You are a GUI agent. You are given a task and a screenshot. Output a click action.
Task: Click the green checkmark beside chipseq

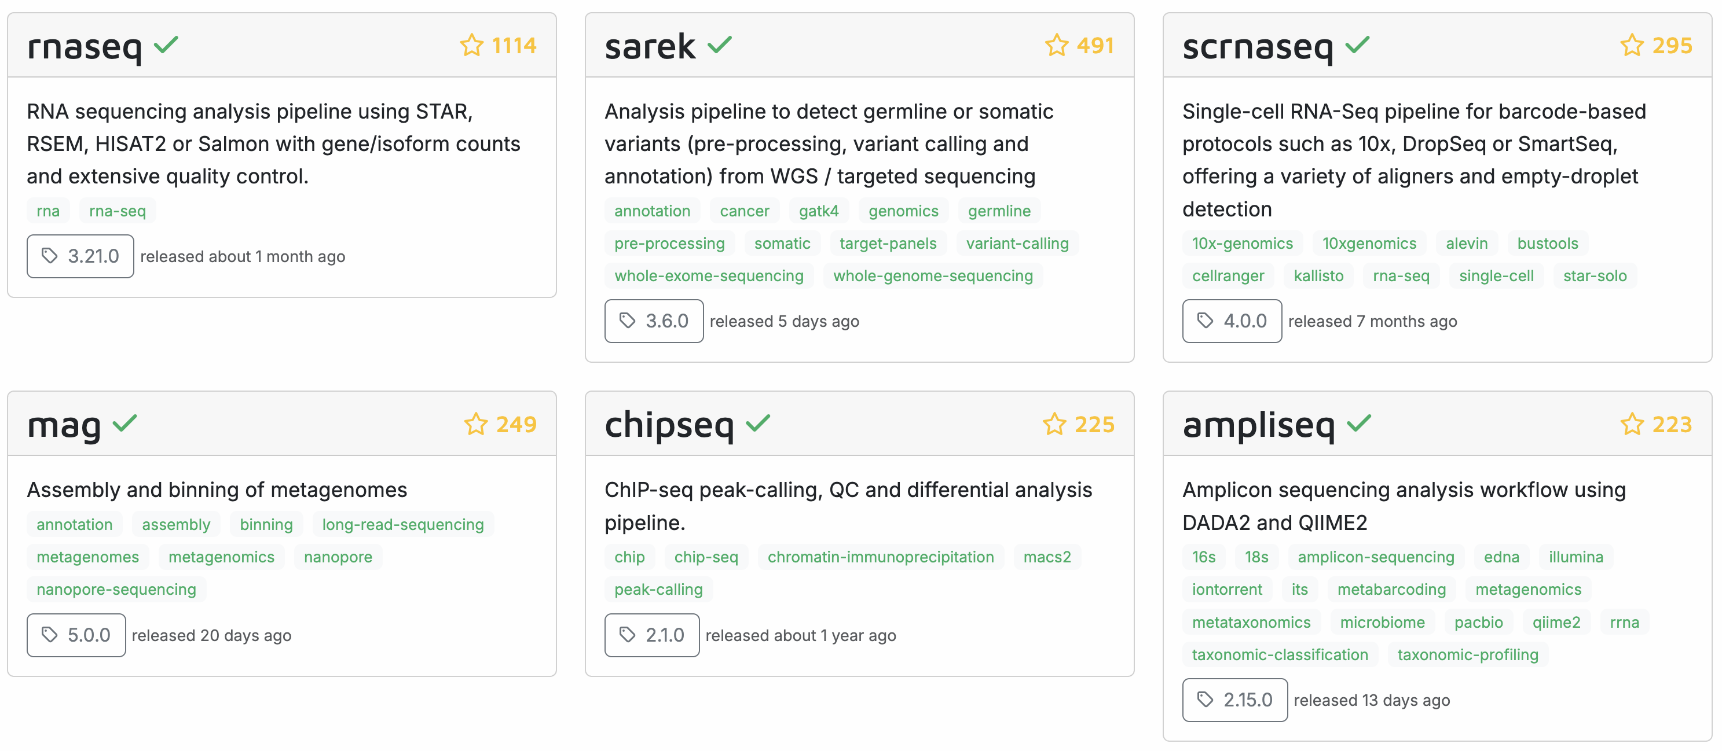pos(758,424)
